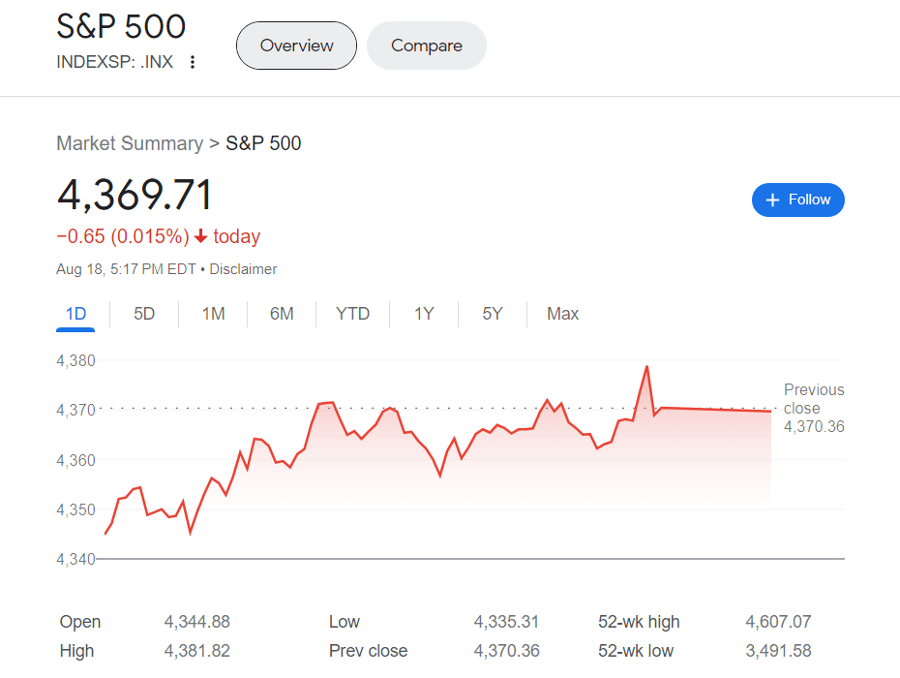This screenshot has height=678, width=900.
Task: Click the plus icon in Follow button
Action: coord(772,200)
